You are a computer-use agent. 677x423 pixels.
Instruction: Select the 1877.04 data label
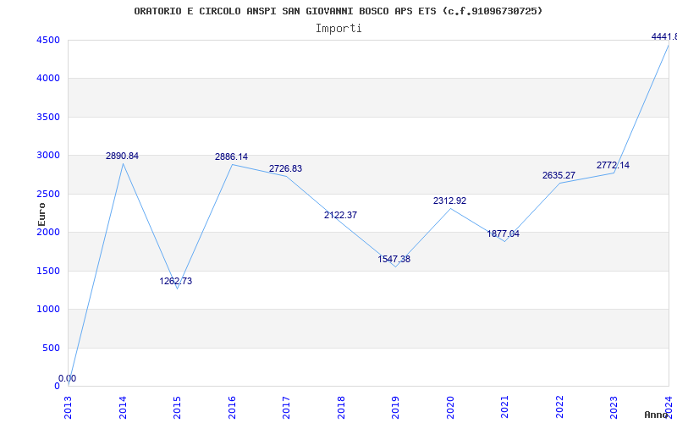tap(504, 234)
